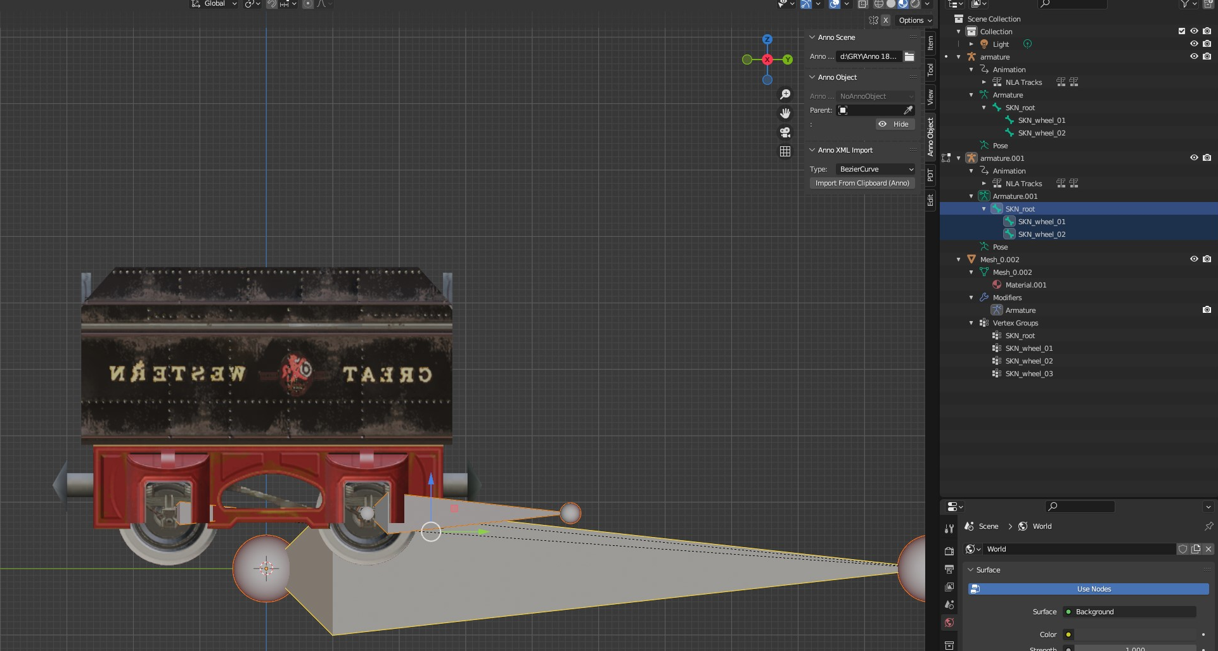Expand the Light item in outliner
The width and height of the screenshot is (1218, 651).
[971, 44]
